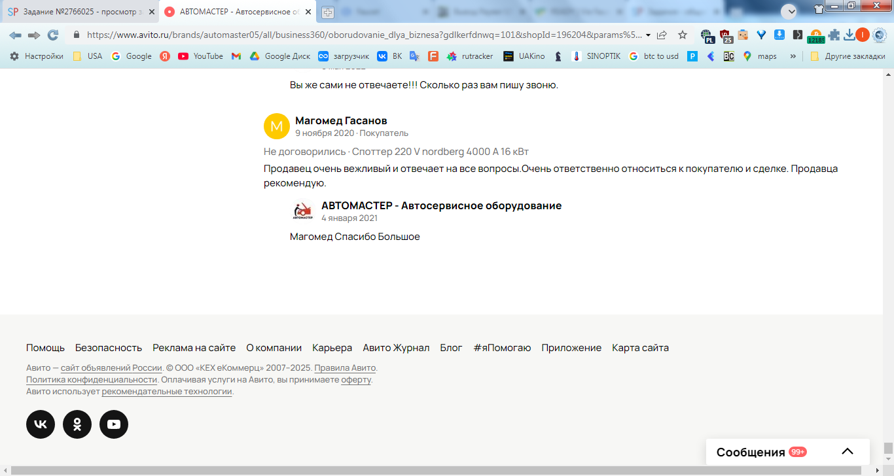Open the Безопасность footer link
This screenshot has height=476, width=894.
pyautogui.click(x=109, y=348)
